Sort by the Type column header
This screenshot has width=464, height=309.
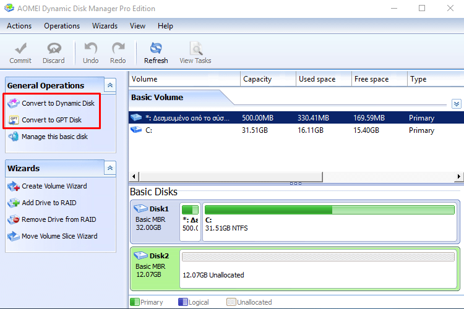click(436, 79)
